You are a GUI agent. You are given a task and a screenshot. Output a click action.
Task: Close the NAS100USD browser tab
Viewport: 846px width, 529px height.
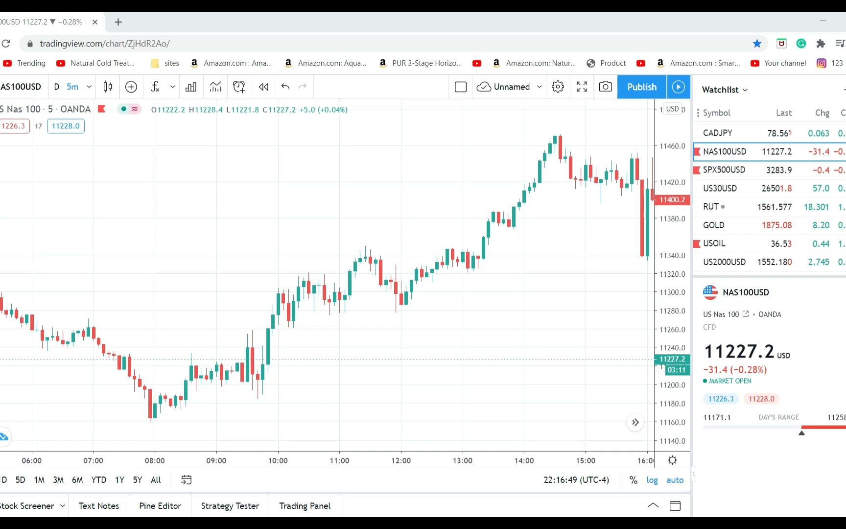pos(95,22)
